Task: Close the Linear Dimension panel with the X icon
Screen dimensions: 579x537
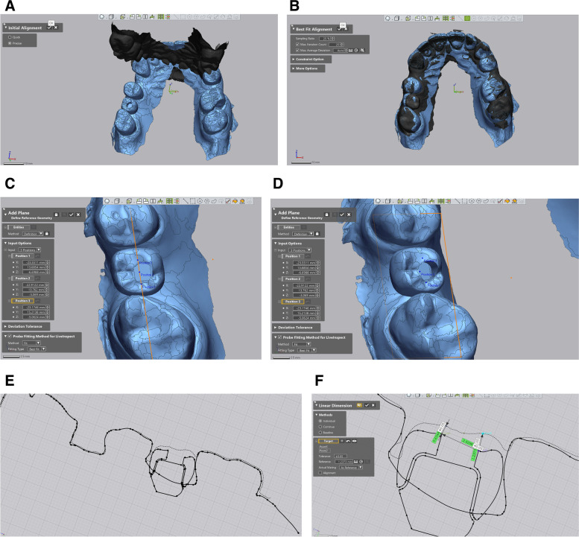Action: pyautogui.click(x=374, y=405)
